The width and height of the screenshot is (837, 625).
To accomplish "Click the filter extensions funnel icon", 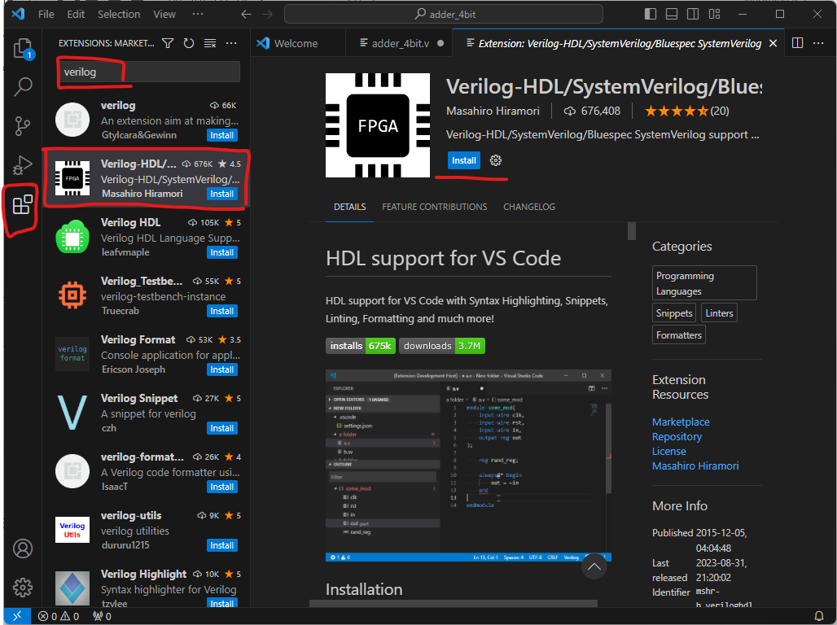I will (x=168, y=43).
